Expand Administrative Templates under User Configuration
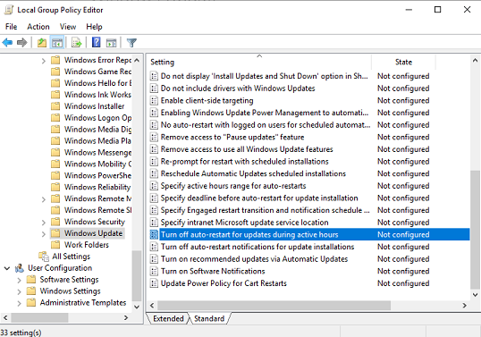The height and width of the screenshot is (337, 481). pyautogui.click(x=19, y=303)
